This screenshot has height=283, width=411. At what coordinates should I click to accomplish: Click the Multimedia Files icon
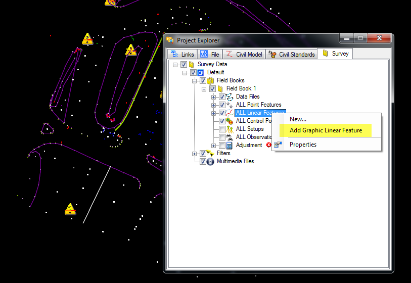[210, 161]
